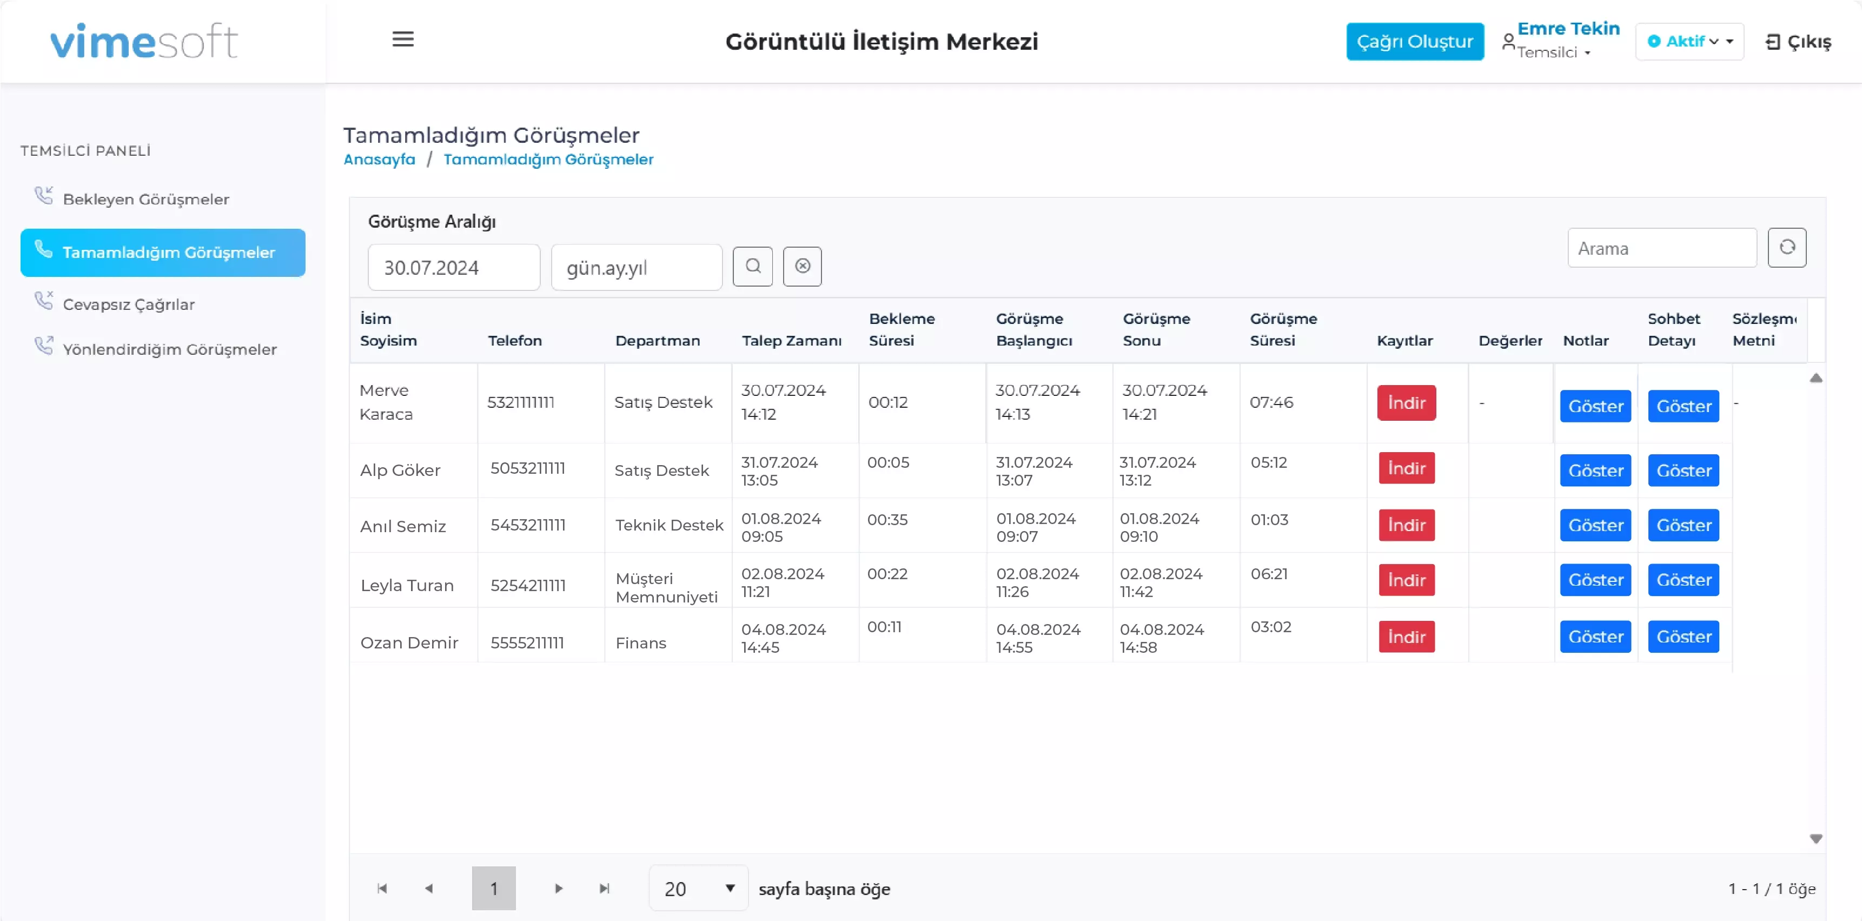Sort by İsim Soyisim column header
The height and width of the screenshot is (921, 1862).
pos(388,330)
